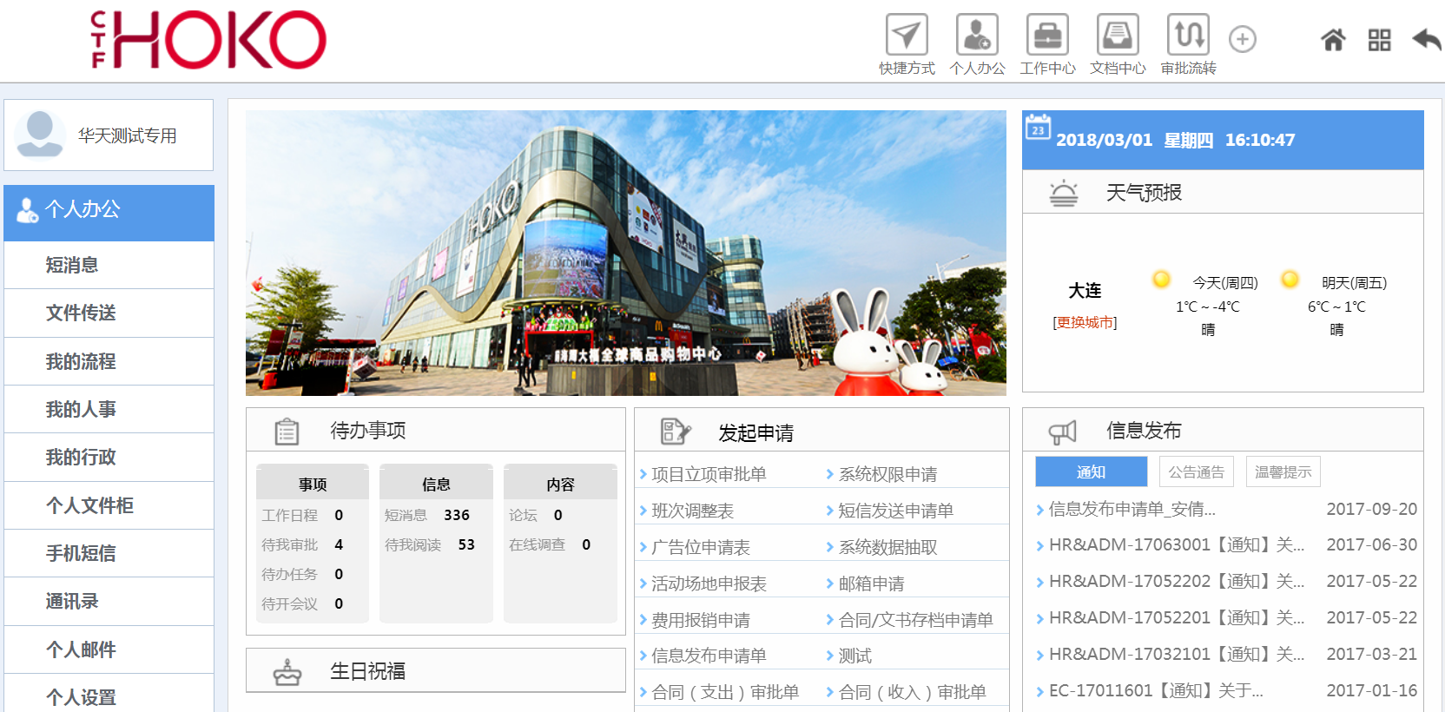Go to home via house icon
Viewport: 1445px width, 712px height.
point(1333,40)
